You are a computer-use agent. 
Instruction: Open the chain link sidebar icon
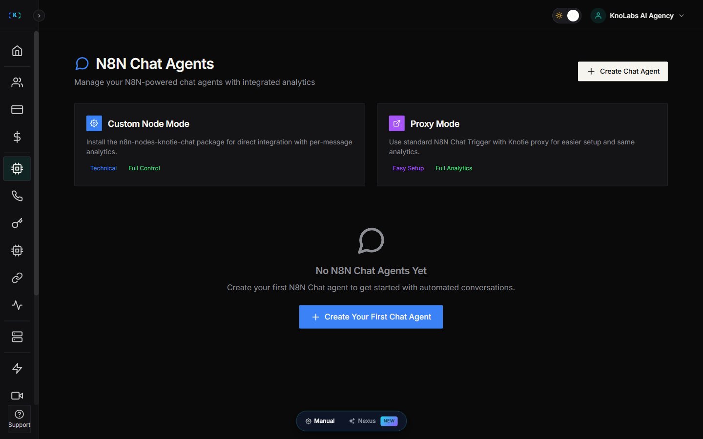click(17, 278)
